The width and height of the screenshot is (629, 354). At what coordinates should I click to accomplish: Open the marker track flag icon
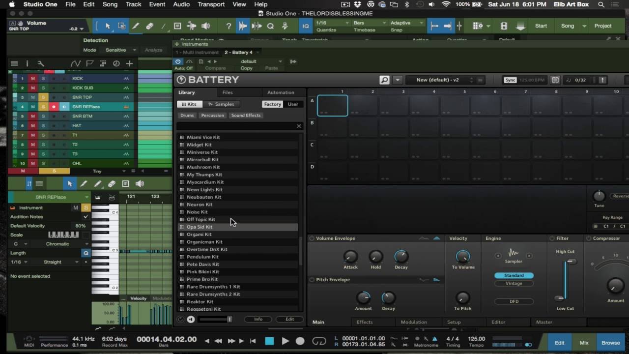click(x=89, y=63)
